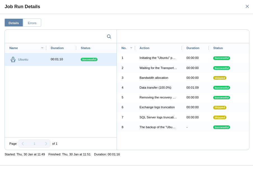Click the Bandwidth allocation Skipped badge
The image size is (253, 170).
pyautogui.click(x=220, y=78)
